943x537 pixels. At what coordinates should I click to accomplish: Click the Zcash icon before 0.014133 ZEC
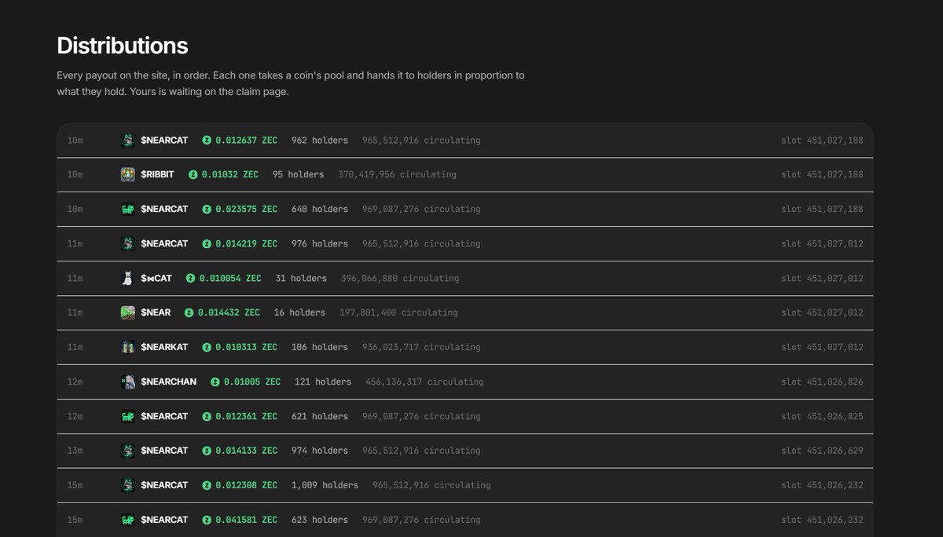tap(207, 451)
